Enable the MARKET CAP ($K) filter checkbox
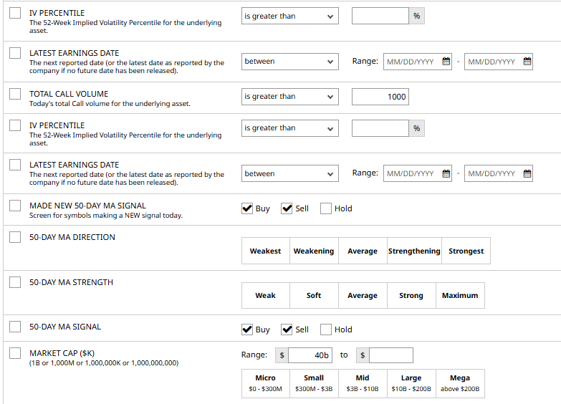The height and width of the screenshot is (404, 561). 15,353
